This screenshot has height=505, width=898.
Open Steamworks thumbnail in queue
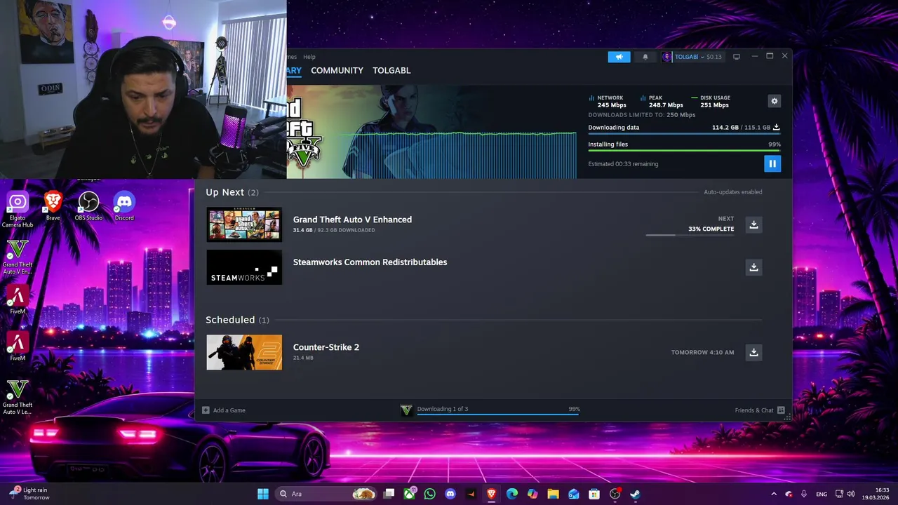point(244,267)
